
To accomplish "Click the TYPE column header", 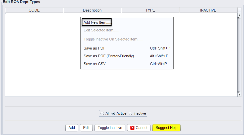I will 150,10.
